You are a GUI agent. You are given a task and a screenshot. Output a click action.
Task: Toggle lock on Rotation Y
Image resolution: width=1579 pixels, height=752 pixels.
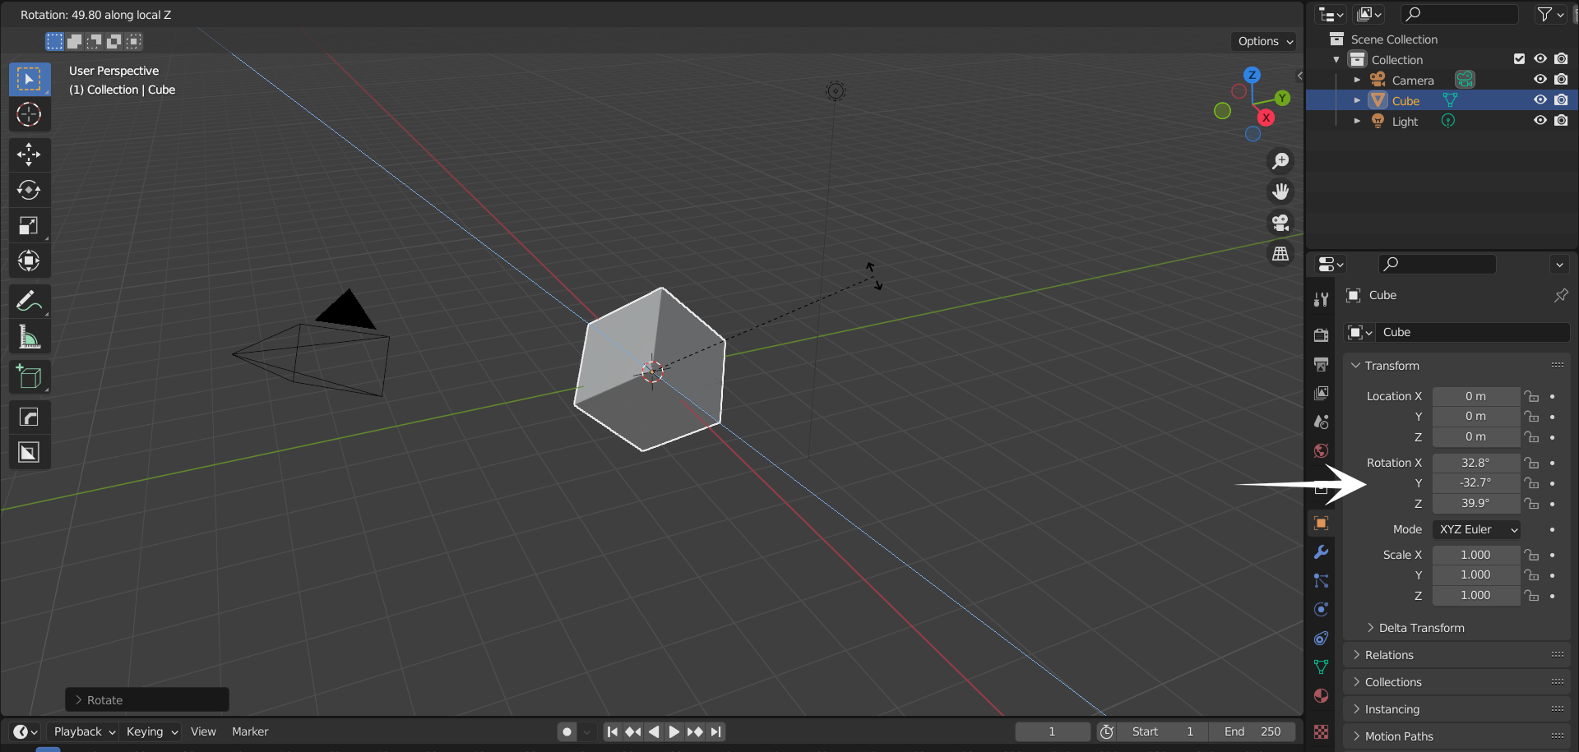pos(1531,483)
